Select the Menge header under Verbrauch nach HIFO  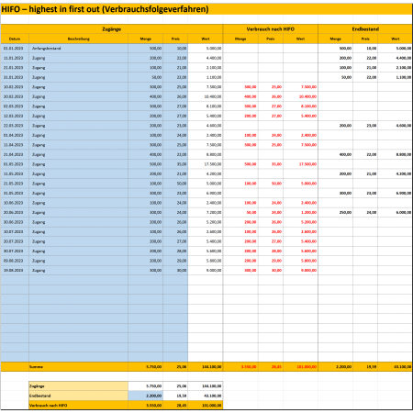pos(240,39)
